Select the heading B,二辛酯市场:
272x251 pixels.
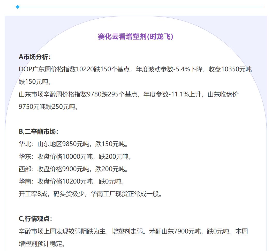pyautogui.click(x=39, y=132)
